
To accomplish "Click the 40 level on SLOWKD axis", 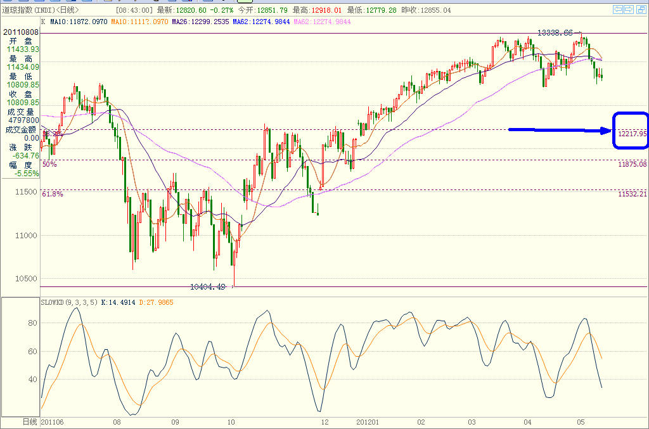I will click(x=32, y=379).
